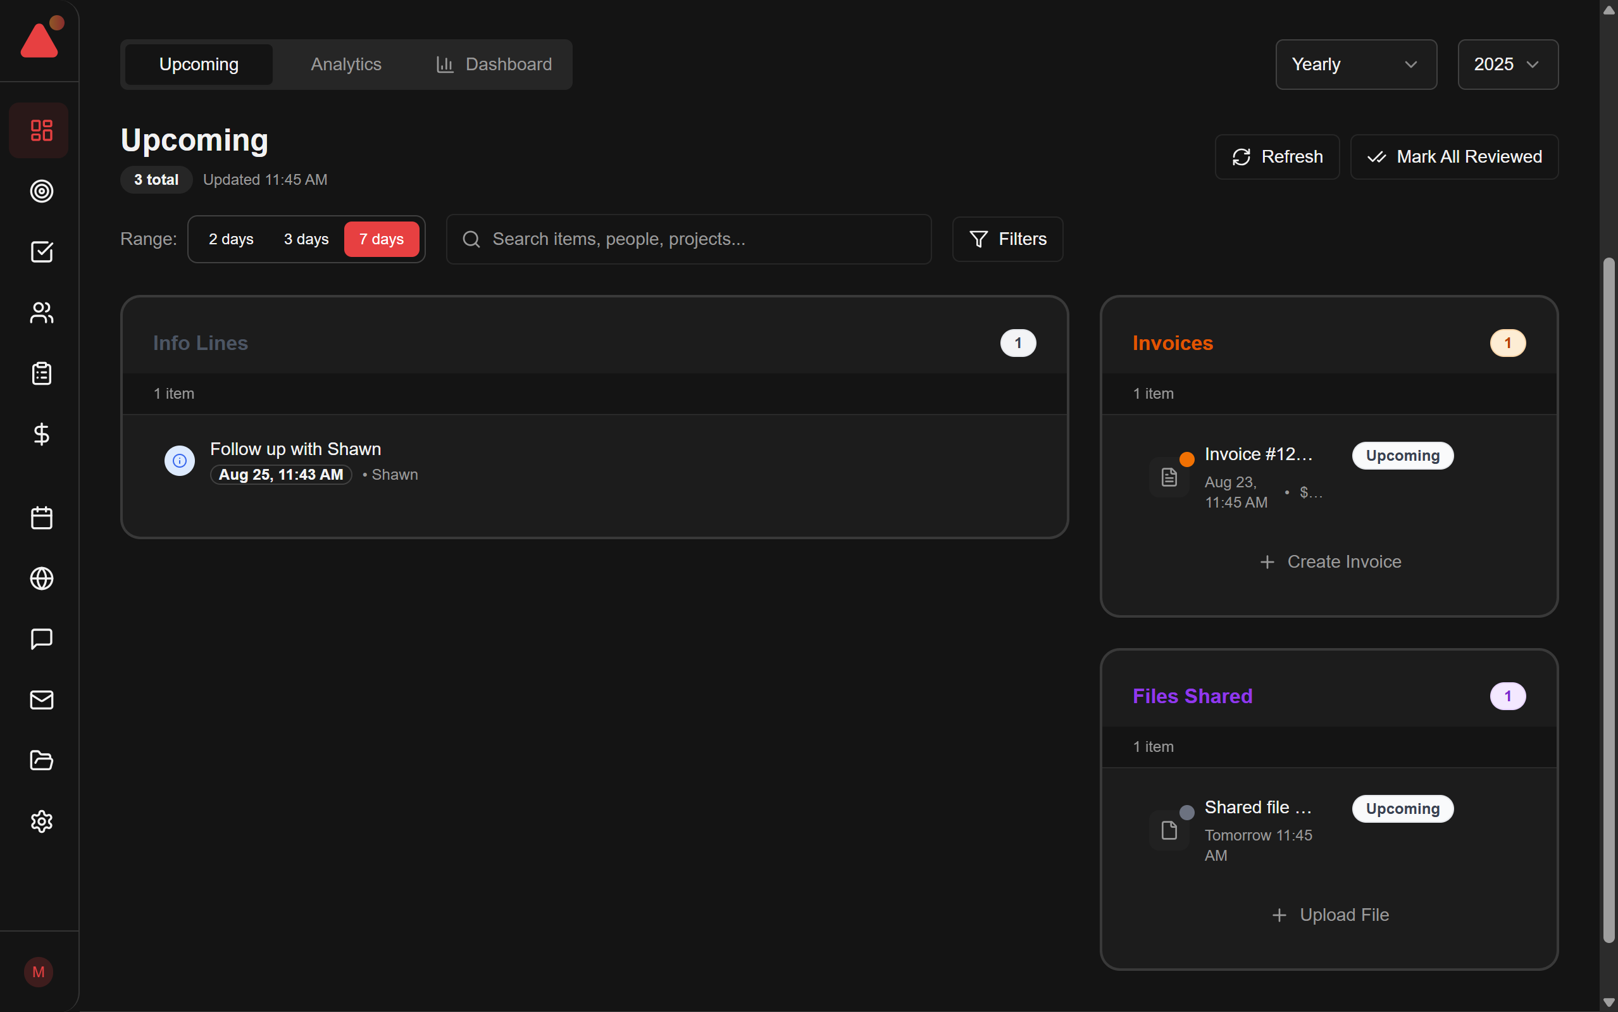Click Mark All Reviewed

click(1454, 156)
